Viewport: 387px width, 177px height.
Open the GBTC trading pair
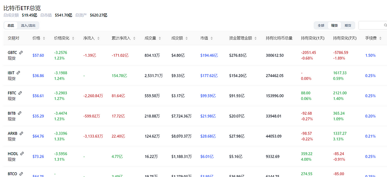click(12, 53)
